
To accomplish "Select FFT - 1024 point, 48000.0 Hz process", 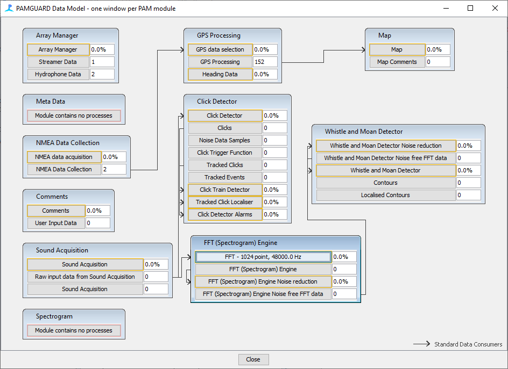I will click(x=263, y=257).
